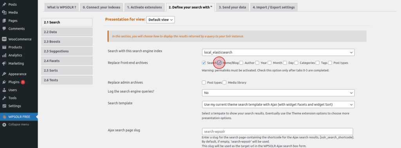Click the WooCommerce icon
Screen dimensions: 401x148
(4, 39)
